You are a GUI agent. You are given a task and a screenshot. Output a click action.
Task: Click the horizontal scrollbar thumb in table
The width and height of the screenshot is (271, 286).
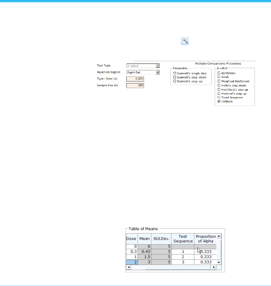point(178,267)
